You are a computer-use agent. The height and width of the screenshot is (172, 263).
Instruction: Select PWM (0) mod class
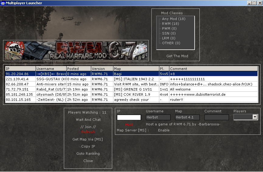click(x=169, y=28)
